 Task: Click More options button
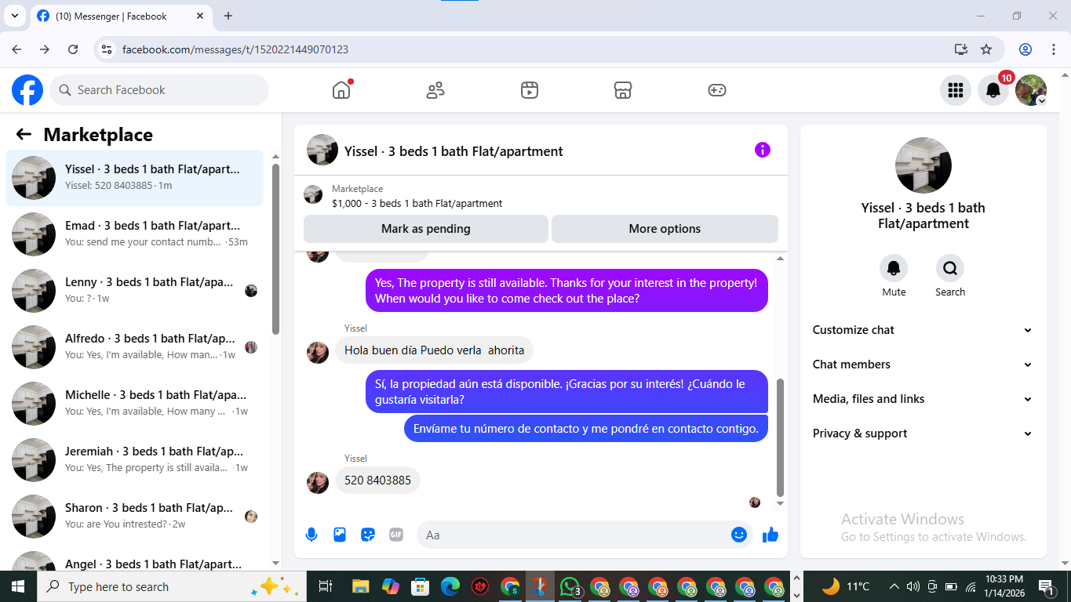pos(665,229)
